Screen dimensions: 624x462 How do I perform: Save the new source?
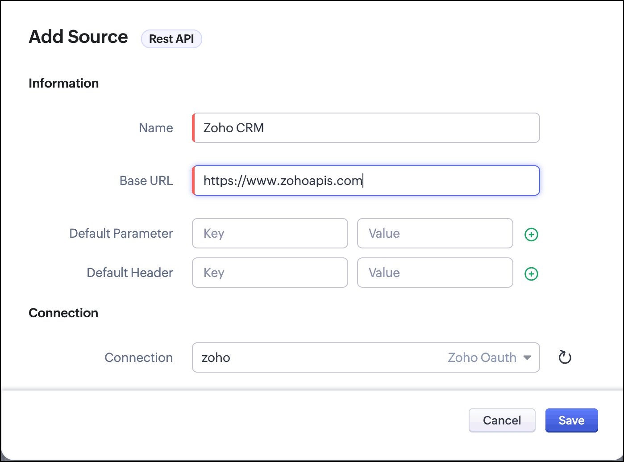pos(571,420)
